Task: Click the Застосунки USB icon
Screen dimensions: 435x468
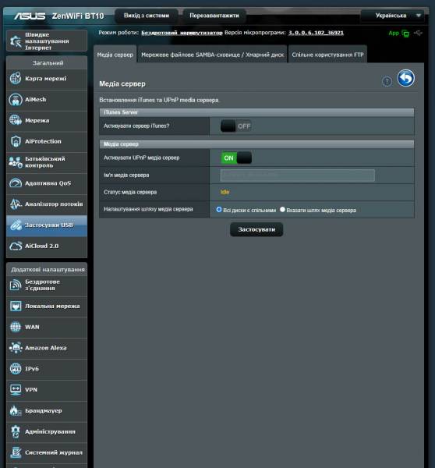Action: [16, 225]
